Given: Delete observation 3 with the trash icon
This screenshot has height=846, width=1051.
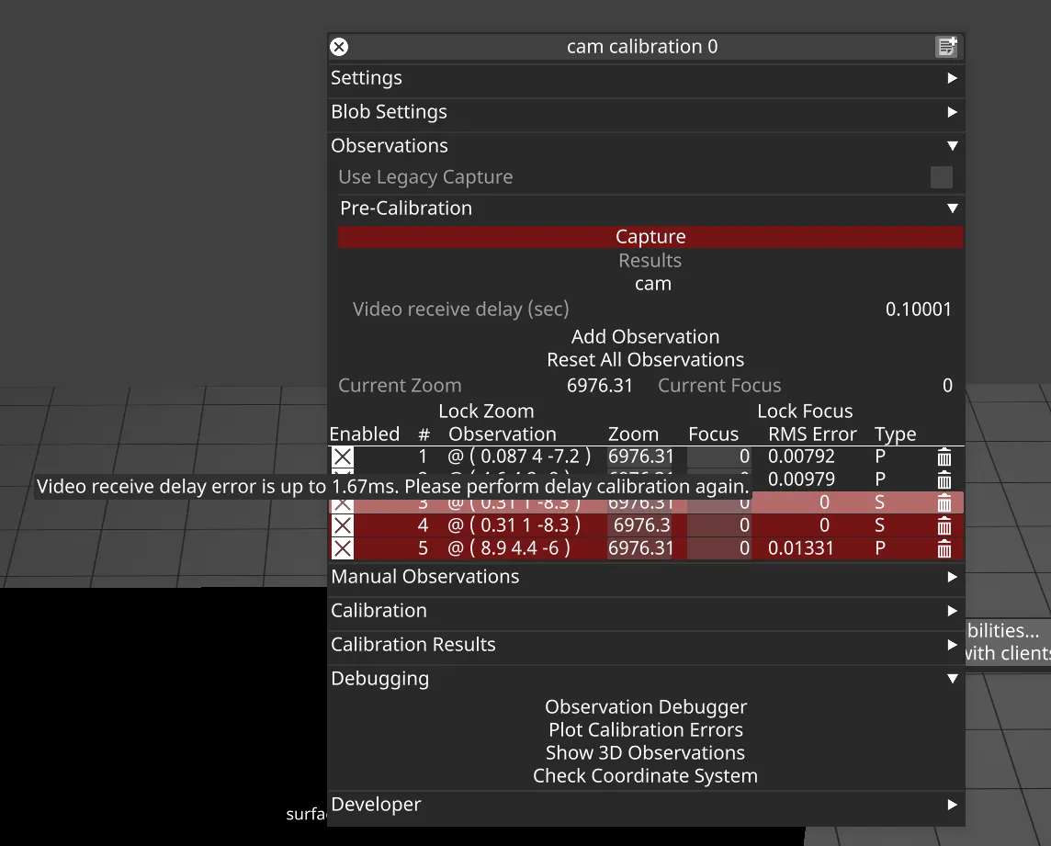Looking at the screenshot, I should (944, 502).
